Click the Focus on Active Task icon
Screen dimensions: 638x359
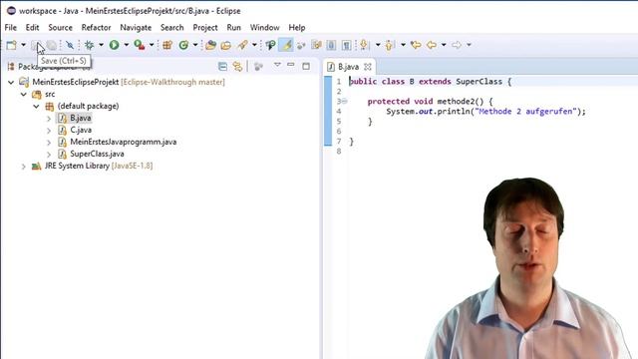258,67
